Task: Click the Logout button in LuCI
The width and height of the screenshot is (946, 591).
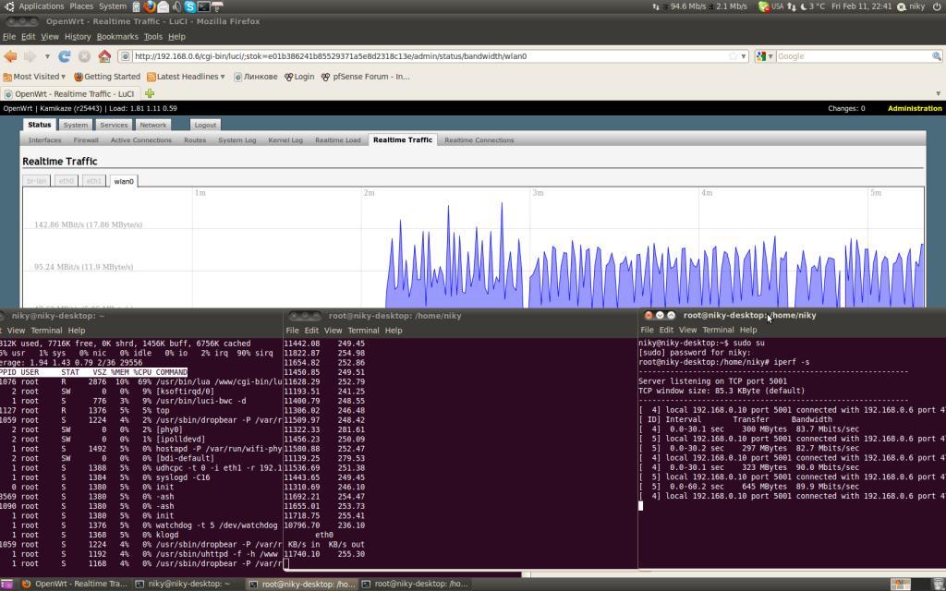Action: (x=205, y=125)
